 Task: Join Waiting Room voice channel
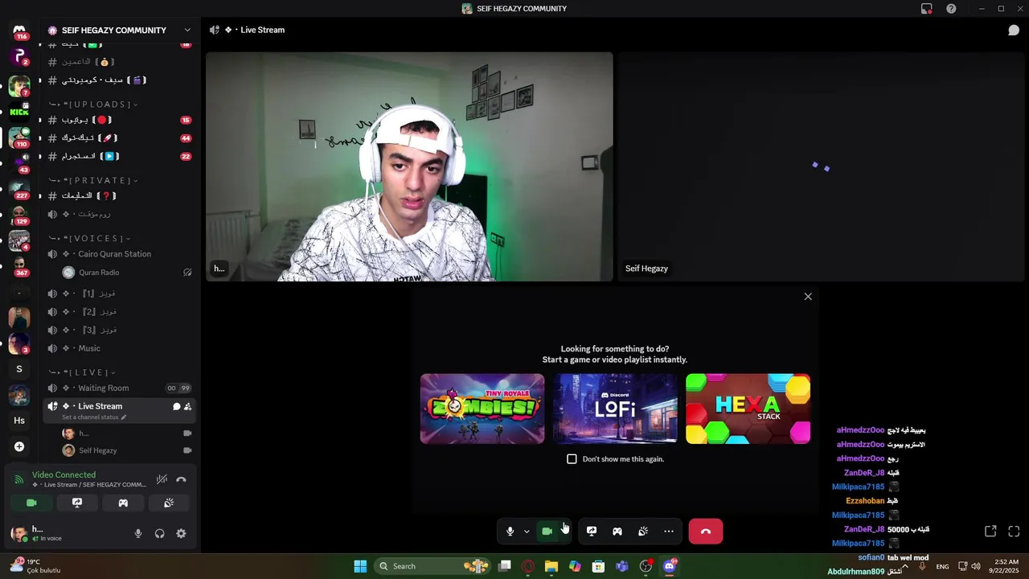click(119, 388)
